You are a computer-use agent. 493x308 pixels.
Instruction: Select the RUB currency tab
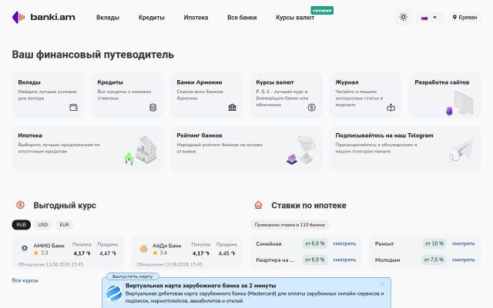pyautogui.click(x=22, y=225)
